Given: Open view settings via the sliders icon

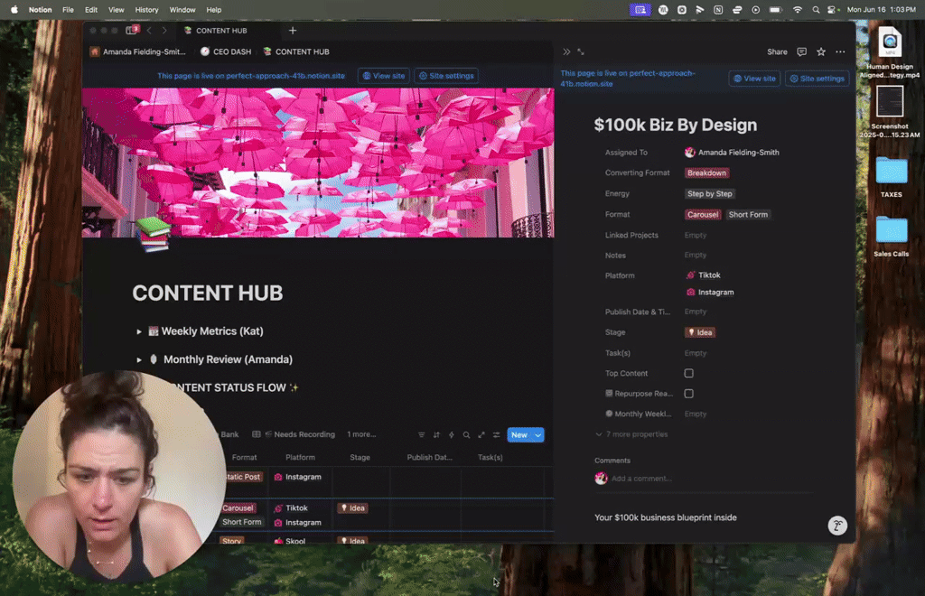Looking at the screenshot, I should point(495,435).
